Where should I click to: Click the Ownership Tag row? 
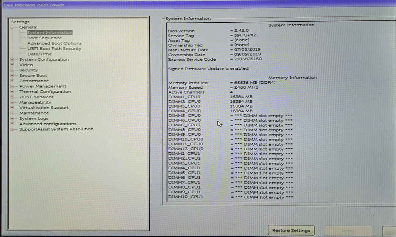click(209, 45)
